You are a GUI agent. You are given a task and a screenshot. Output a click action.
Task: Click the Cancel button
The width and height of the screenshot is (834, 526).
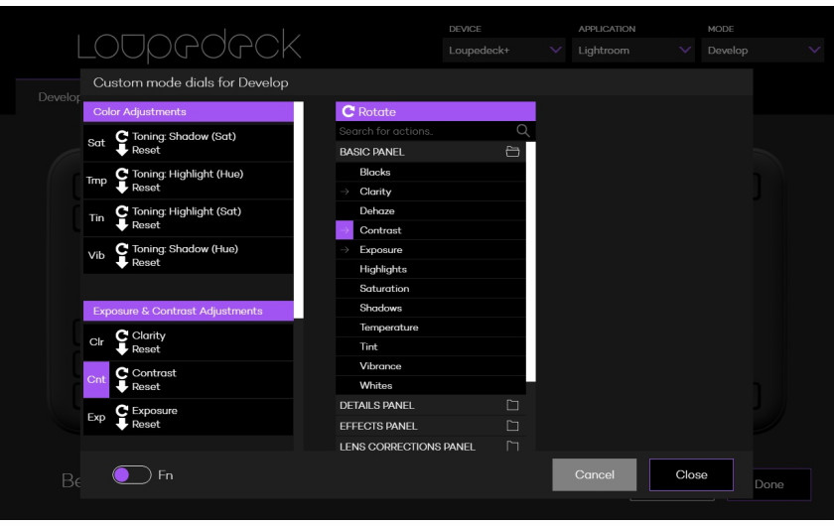(x=594, y=474)
